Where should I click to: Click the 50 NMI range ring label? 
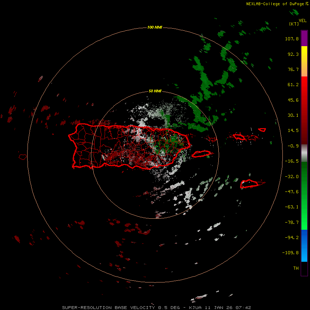(155, 91)
